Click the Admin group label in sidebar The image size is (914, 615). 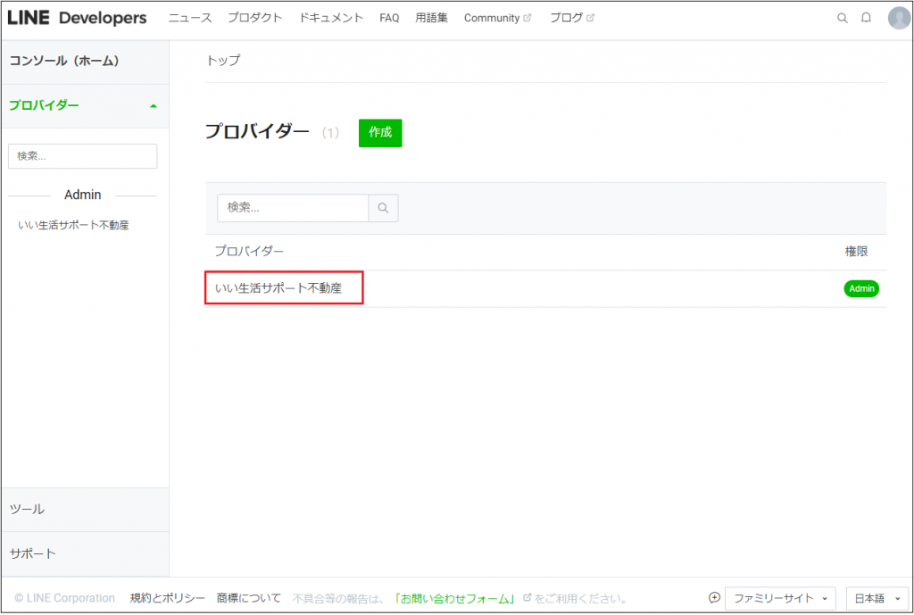click(x=83, y=195)
